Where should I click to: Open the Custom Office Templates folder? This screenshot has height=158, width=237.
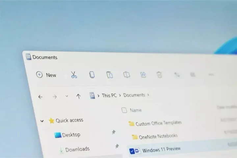click(158, 123)
